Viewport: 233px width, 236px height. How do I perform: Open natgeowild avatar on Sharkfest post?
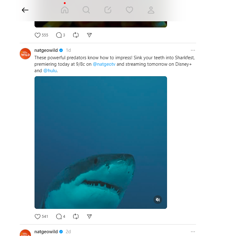click(25, 54)
